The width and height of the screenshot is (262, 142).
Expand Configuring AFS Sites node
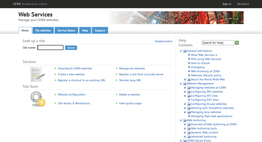click(185, 96)
